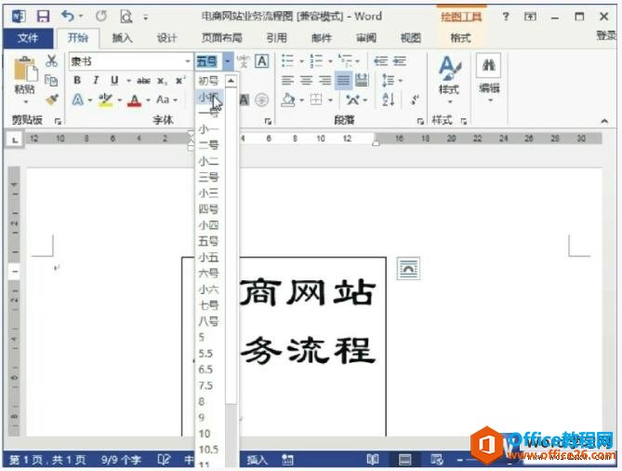Toggle the Show/Hide paragraph marks icon
Screen dimensions: 622x471
(x=415, y=100)
